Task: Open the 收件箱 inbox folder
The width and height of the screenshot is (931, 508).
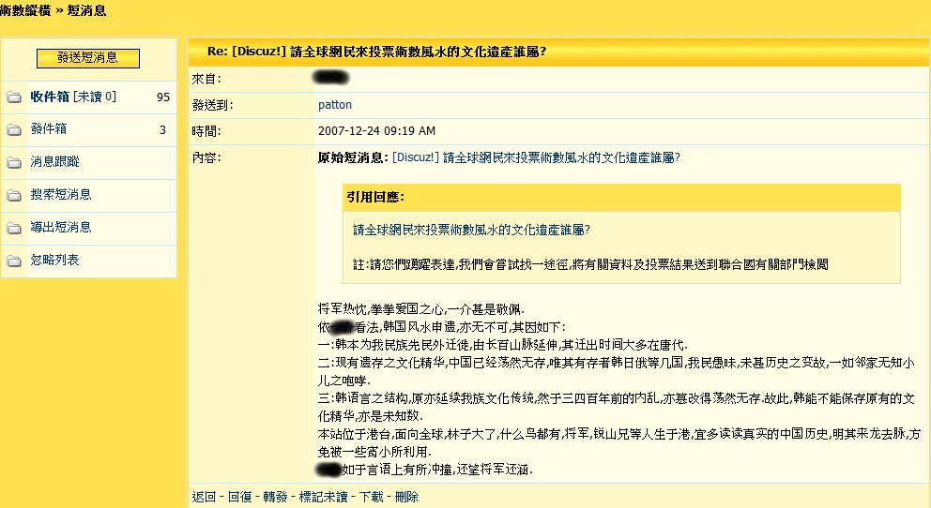Action: click(x=50, y=97)
